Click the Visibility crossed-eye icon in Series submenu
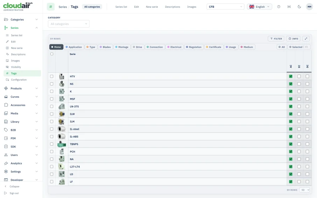 click(7, 67)
